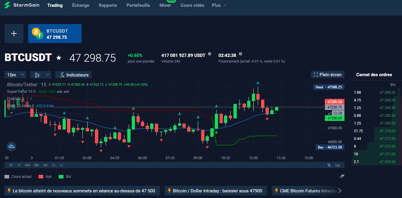Viewport: 402px width, 198px height.
Task: Go to Rapports tab
Action: click(x=108, y=5)
